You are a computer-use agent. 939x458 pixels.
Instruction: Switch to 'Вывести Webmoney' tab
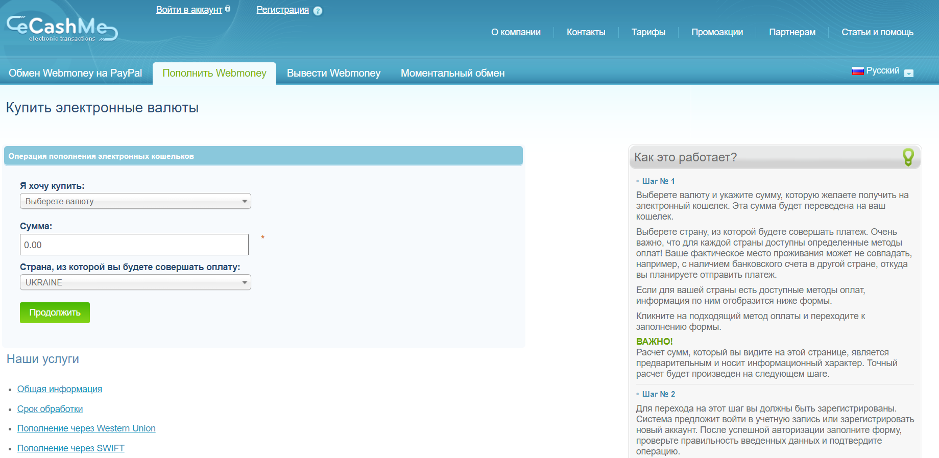click(333, 73)
